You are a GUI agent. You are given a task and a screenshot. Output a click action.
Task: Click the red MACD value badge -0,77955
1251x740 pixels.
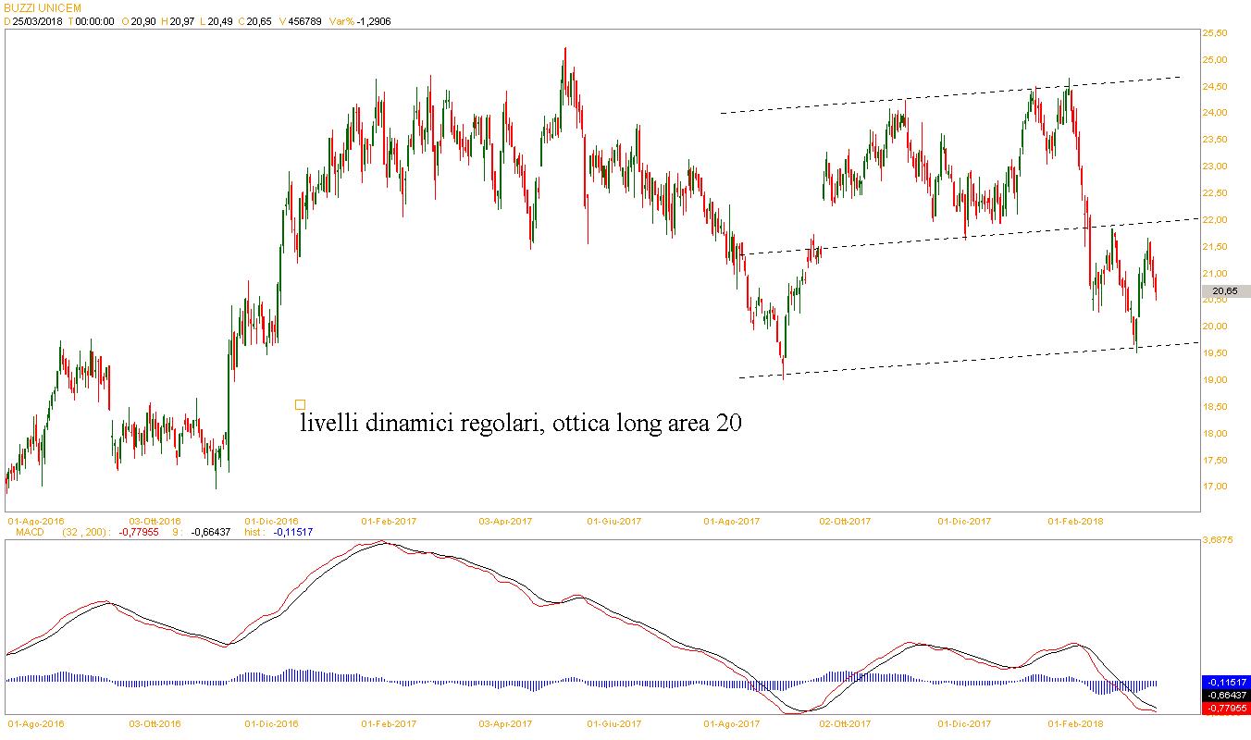tap(1225, 709)
